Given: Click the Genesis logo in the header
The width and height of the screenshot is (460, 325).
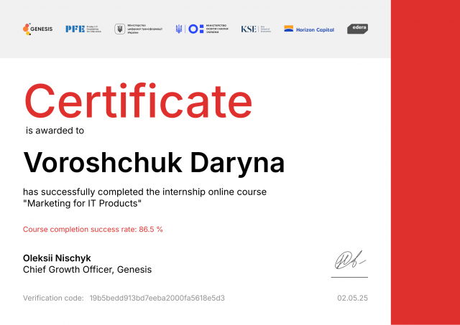Looking at the screenshot, I should tap(37, 29).
